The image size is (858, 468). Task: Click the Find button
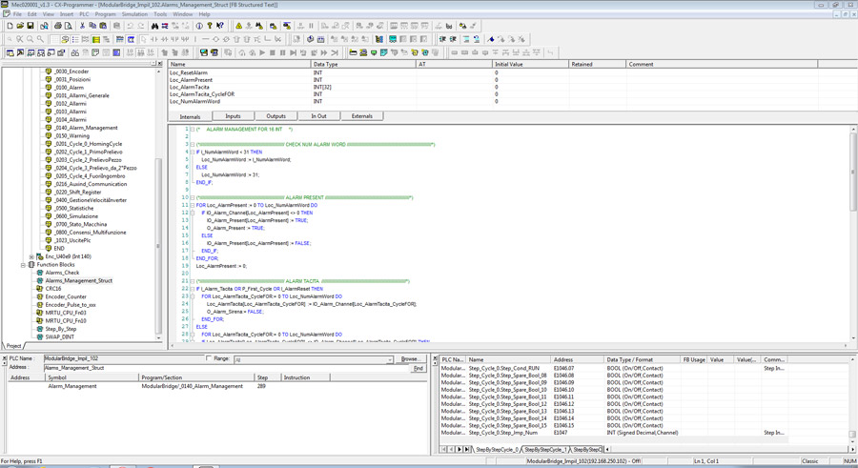click(418, 368)
